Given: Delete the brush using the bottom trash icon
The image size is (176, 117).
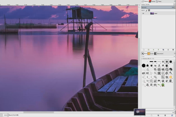Looking at the screenshot, I should [165, 115].
